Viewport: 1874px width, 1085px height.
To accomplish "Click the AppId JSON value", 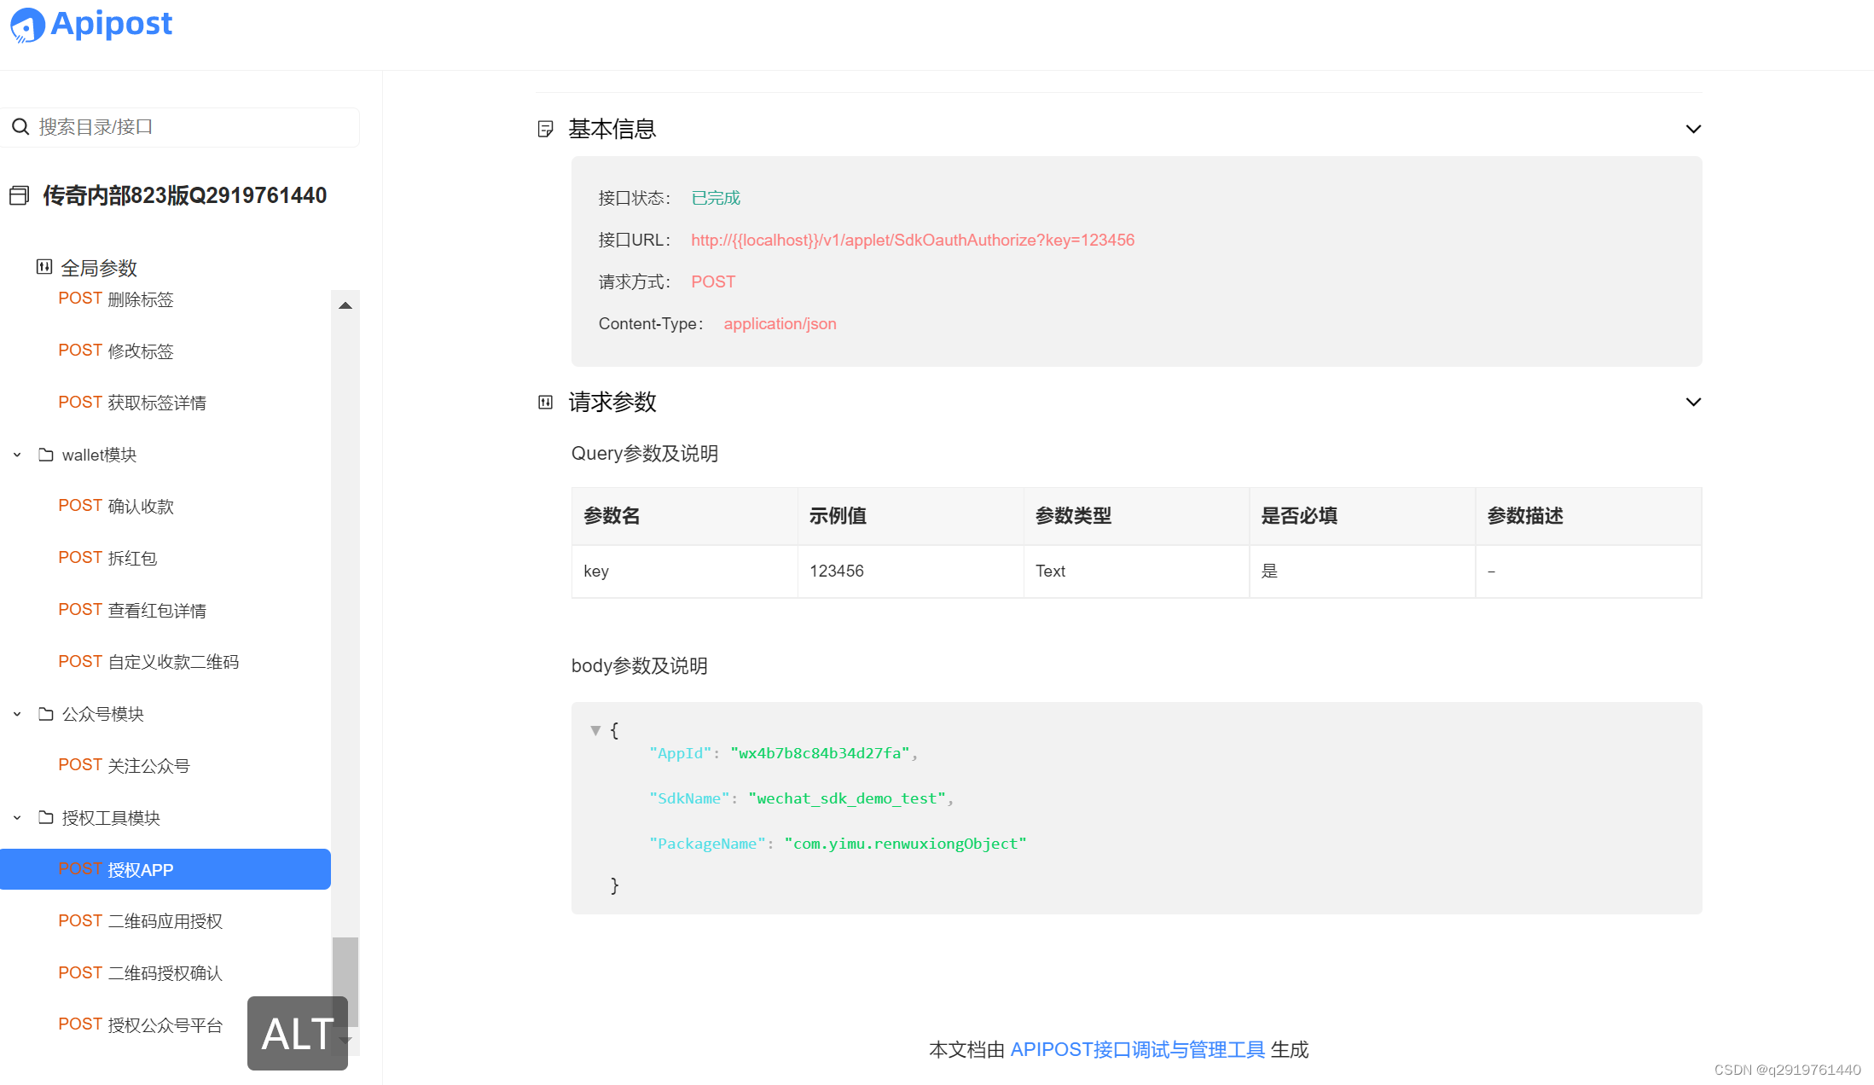I will [x=820, y=753].
